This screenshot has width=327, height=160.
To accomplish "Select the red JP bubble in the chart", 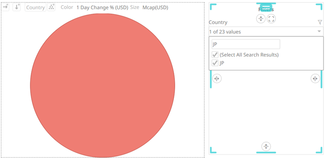I will pos(103,85).
